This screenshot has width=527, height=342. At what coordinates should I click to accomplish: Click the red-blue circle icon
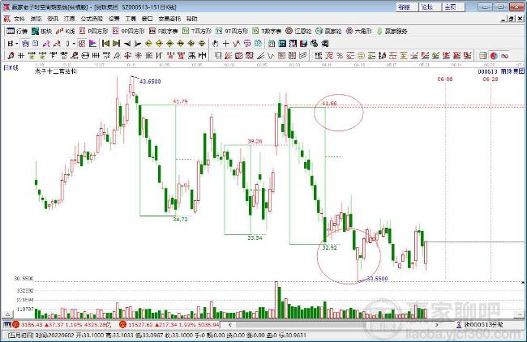[x=494, y=56]
